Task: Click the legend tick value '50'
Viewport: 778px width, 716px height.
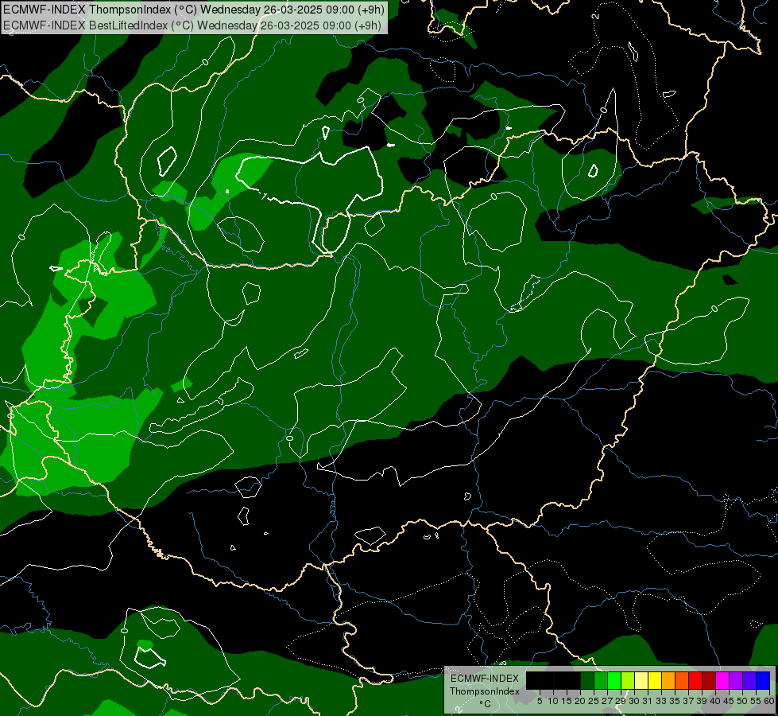Action: [742, 701]
